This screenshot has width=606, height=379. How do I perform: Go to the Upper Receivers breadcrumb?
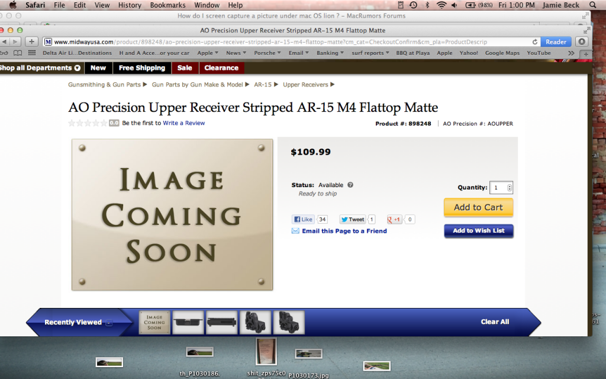pos(305,85)
